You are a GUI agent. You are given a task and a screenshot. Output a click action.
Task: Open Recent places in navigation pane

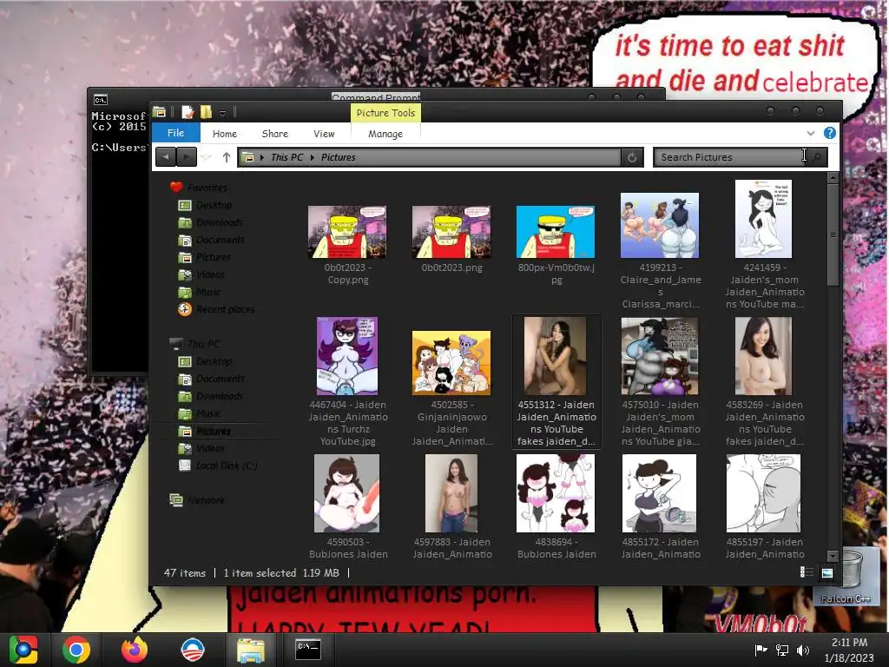[x=226, y=309]
